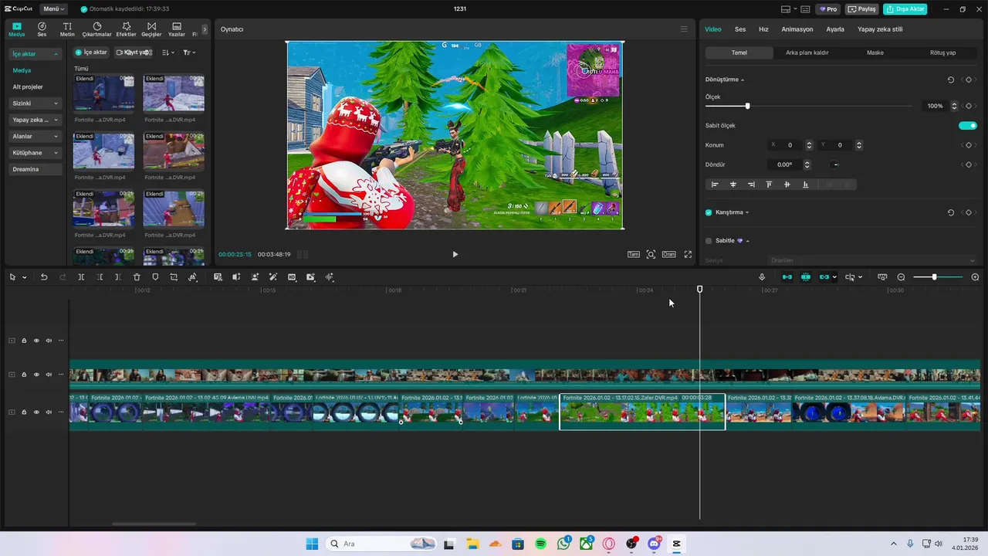The width and height of the screenshot is (988, 556).
Task: Open Spotify from the taskbar
Action: pos(541,544)
